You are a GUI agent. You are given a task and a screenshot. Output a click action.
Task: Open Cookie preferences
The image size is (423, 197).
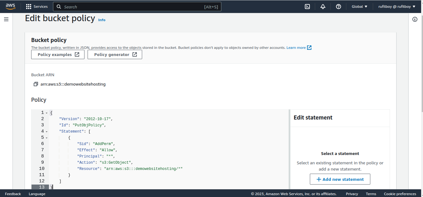400,194
